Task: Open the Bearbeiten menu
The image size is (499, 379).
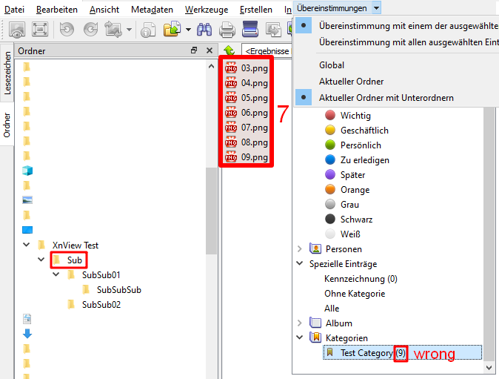Action: (57, 10)
